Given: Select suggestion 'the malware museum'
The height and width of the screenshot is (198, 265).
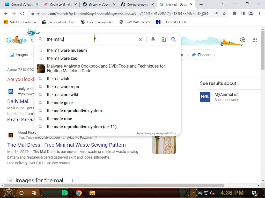Looking at the screenshot, I should pyautogui.click(x=108, y=50).
